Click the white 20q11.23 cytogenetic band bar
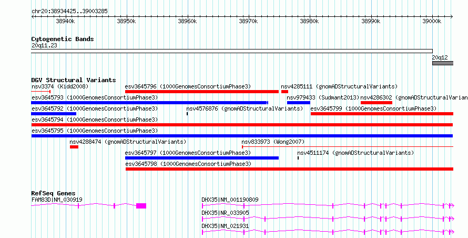The height and width of the screenshot is (238, 468). point(232,51)
